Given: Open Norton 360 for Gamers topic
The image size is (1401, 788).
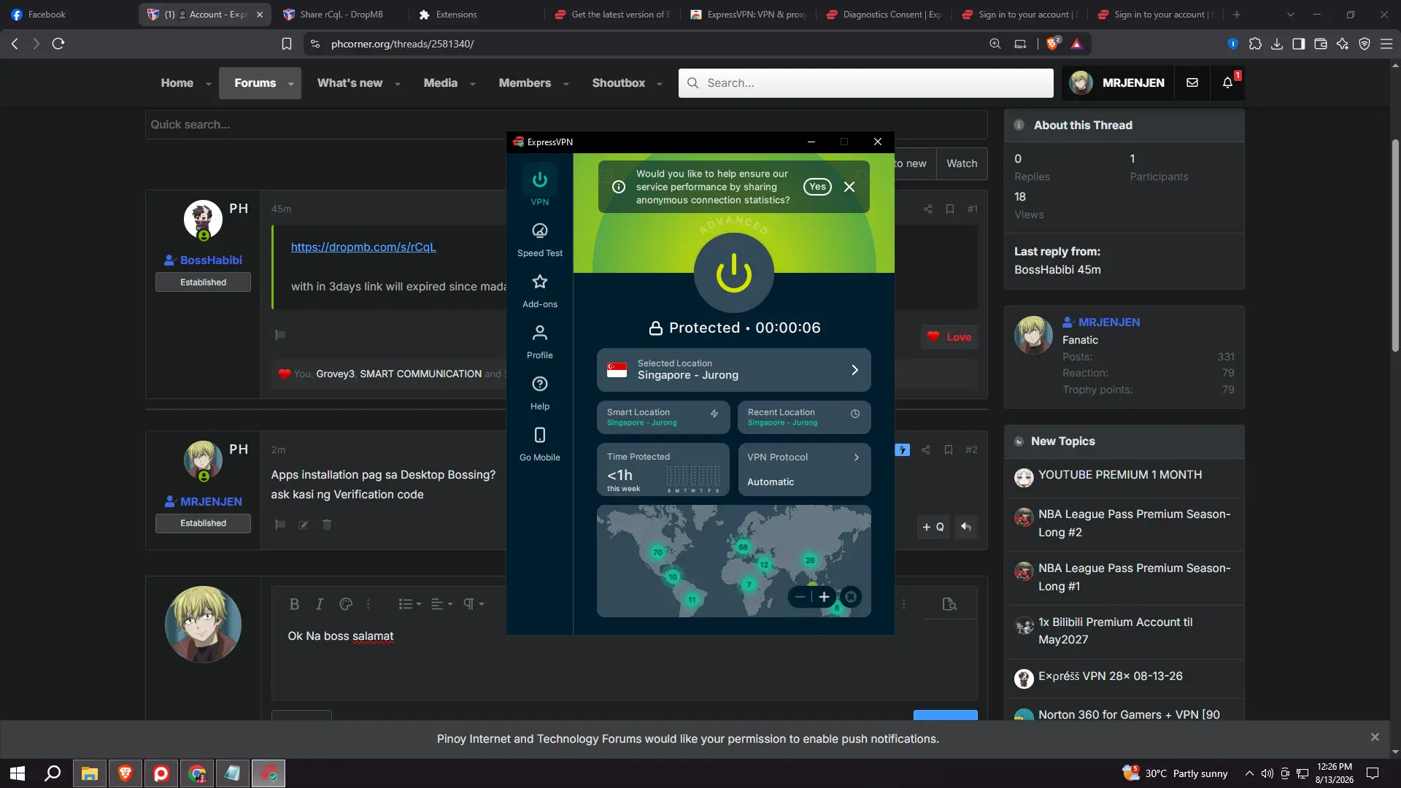Looking at the screenshot, I should [1129, 715].
